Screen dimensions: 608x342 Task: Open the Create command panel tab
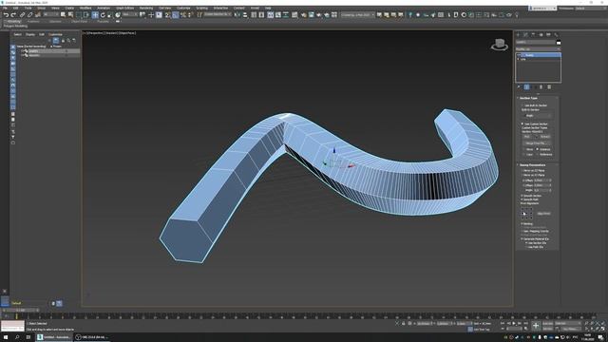point(518,34)
